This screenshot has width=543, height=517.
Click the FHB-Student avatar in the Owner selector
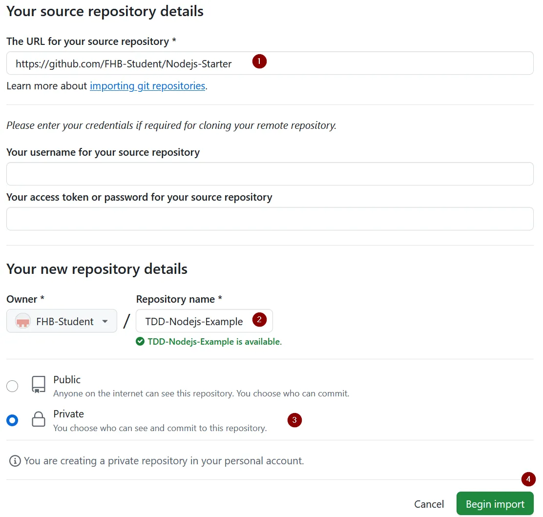(x=22, y=321)
